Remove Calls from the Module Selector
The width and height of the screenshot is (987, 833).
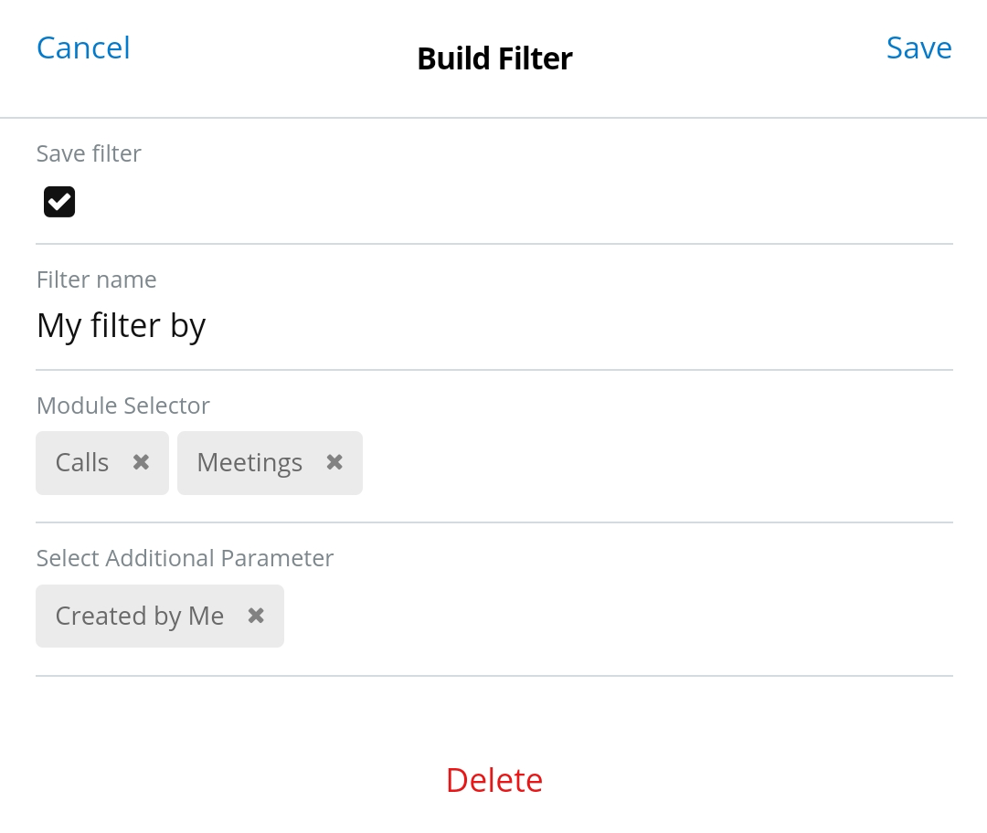[x=141, y=462]
